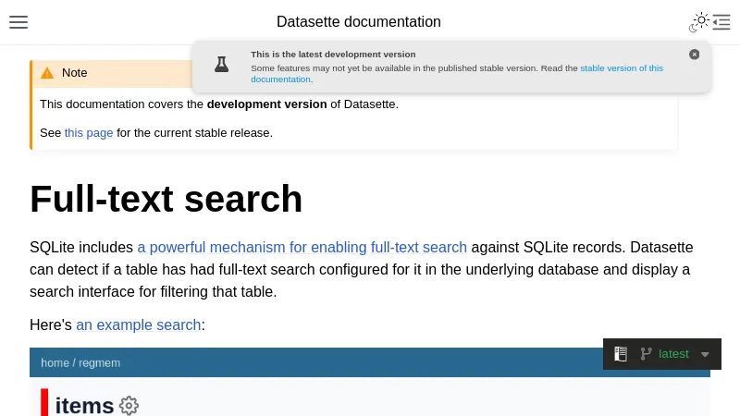Open the powerful mechanism for full-text search link

click(x=302, y=247)
